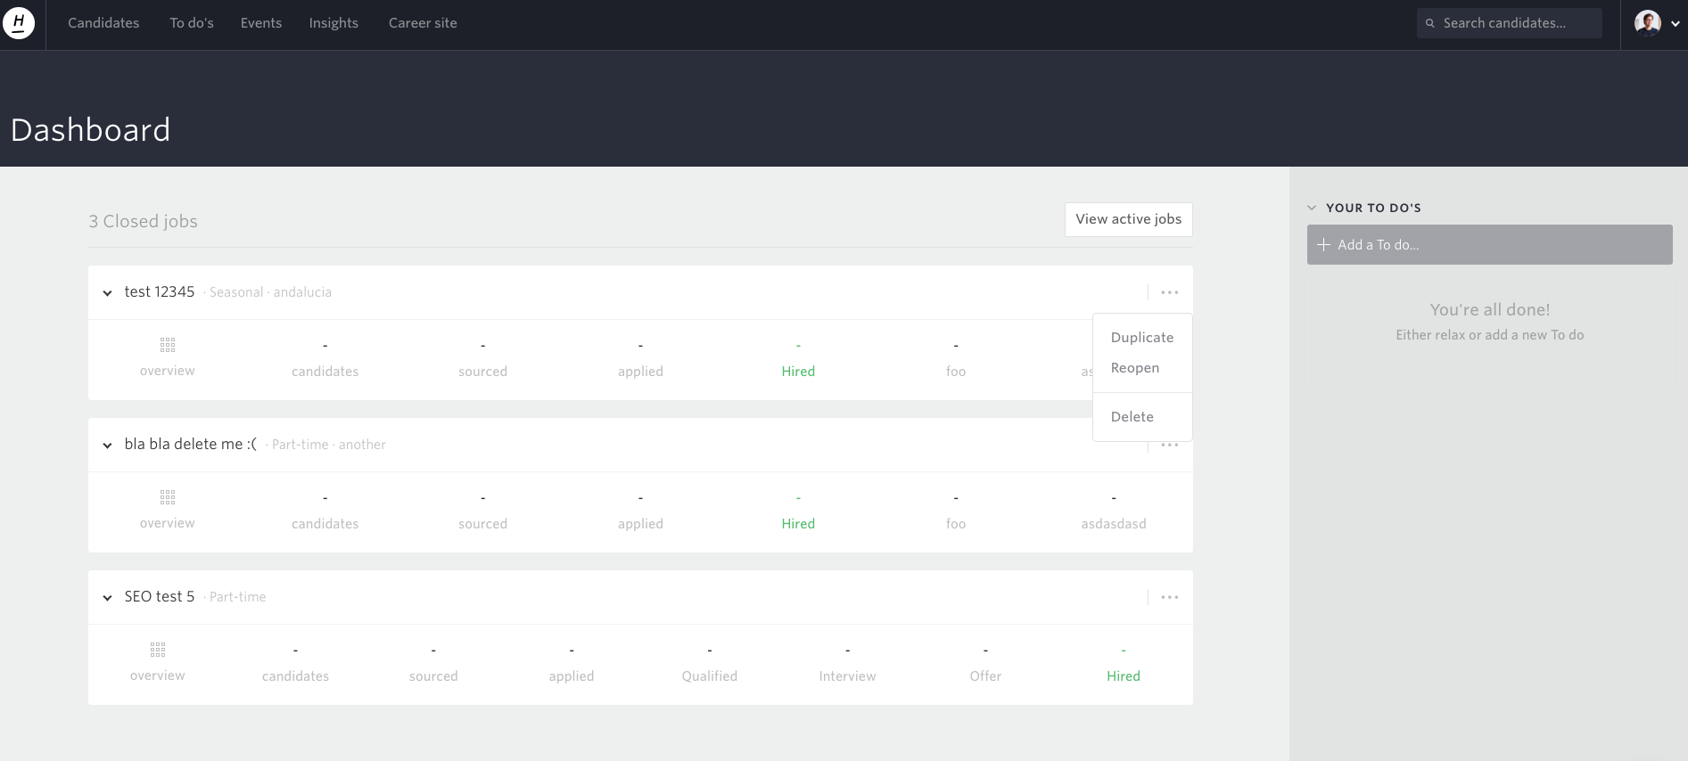Screen dimensions: 1688x761
Task: Choose Reopen from the job menu
Action: 1135,368
